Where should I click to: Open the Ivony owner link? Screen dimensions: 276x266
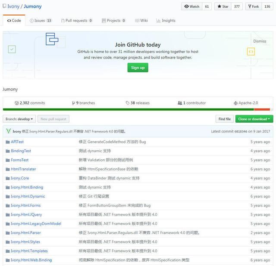click(x=13, y=6)
